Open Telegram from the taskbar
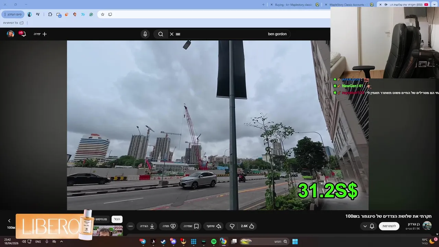Viewport: 439px width, 247px height. coord(143,242)
